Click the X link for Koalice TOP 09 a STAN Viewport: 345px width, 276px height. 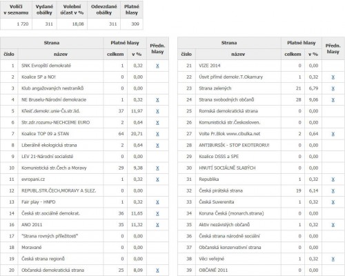(x=157, y=134)
